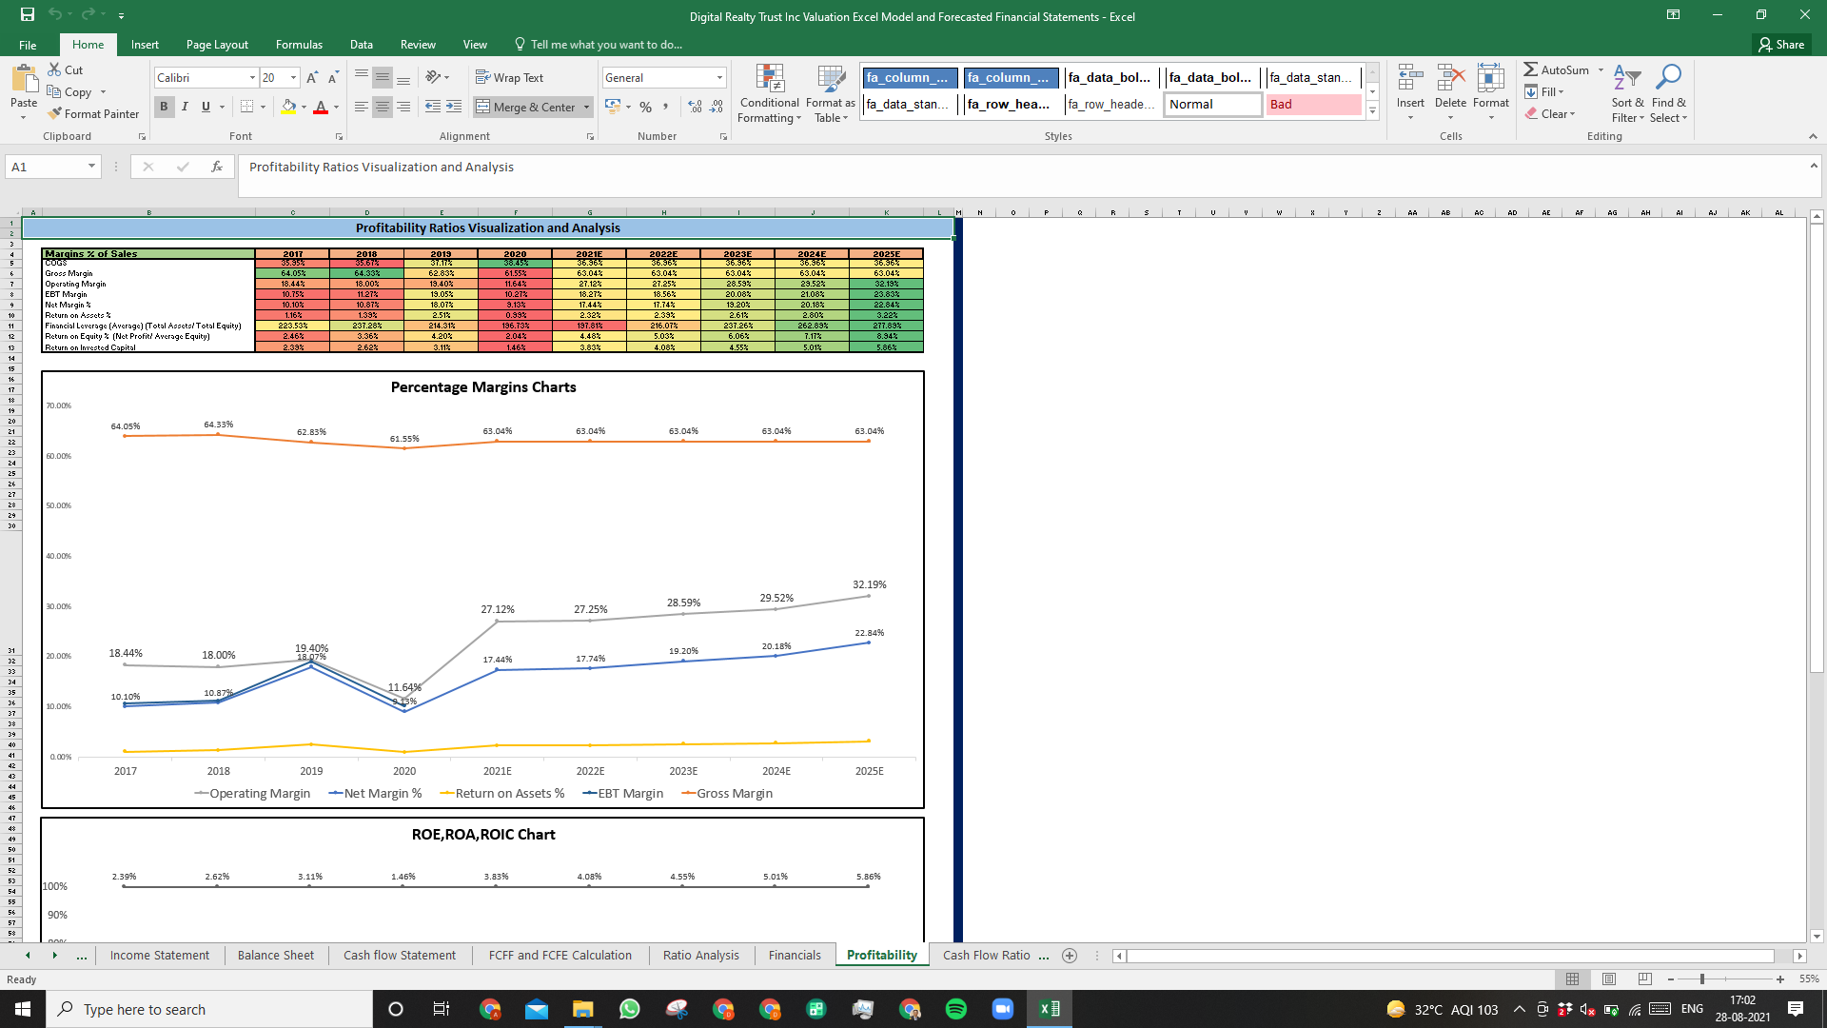1827x1028 pixels.
Task: Click the Orientation text angle icon
Action: pos(433,77)
